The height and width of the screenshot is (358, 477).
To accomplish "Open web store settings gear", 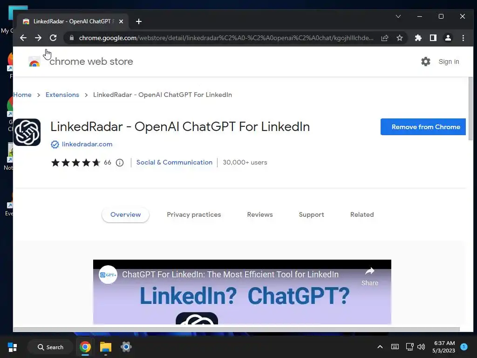I will (426, 62).
